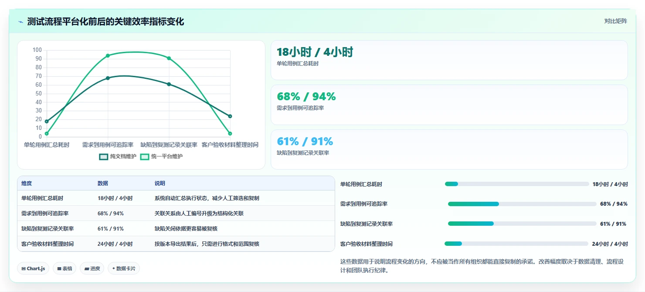Click the dark line point at 单轮用例汇总耗时
The width and height of the screenshot is (645, 292).
(47, 121)
